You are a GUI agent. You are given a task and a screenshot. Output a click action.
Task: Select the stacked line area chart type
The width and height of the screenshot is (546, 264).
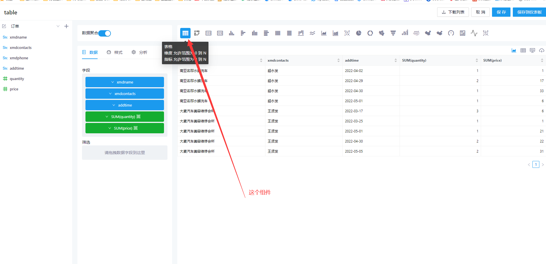pyautogui.click(x=335, y=33)
